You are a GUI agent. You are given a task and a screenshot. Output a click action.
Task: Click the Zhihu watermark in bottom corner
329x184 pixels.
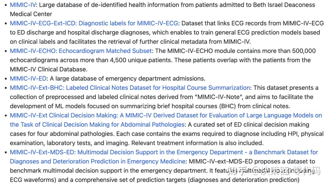pyautogui.click(x=275, y=171)
